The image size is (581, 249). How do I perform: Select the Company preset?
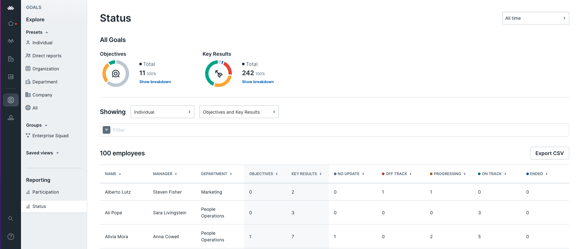point(39,95)
